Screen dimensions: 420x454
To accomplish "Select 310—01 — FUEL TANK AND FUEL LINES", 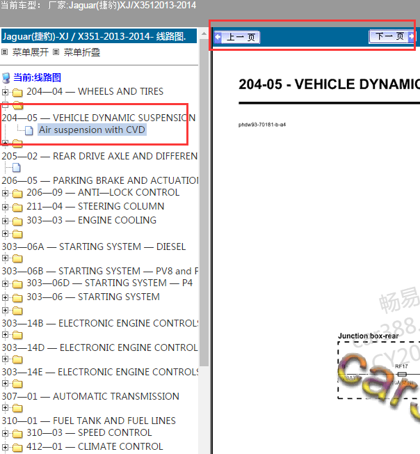I will 88,421.
